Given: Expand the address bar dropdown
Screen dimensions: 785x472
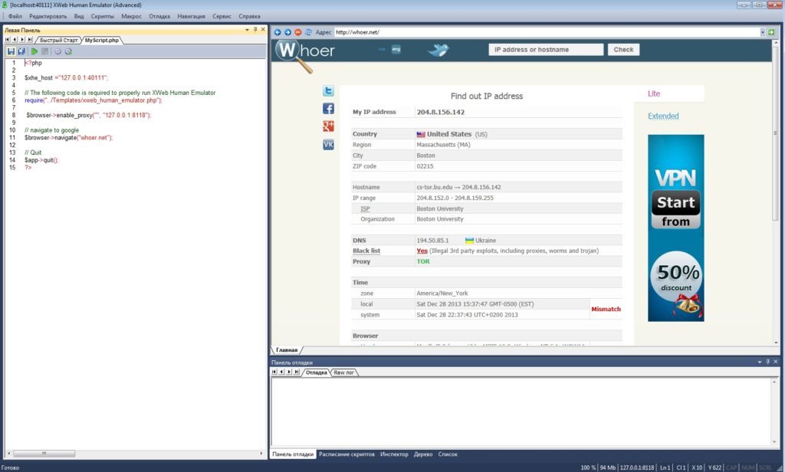Looking at the screenshot, I should (763, 32).
